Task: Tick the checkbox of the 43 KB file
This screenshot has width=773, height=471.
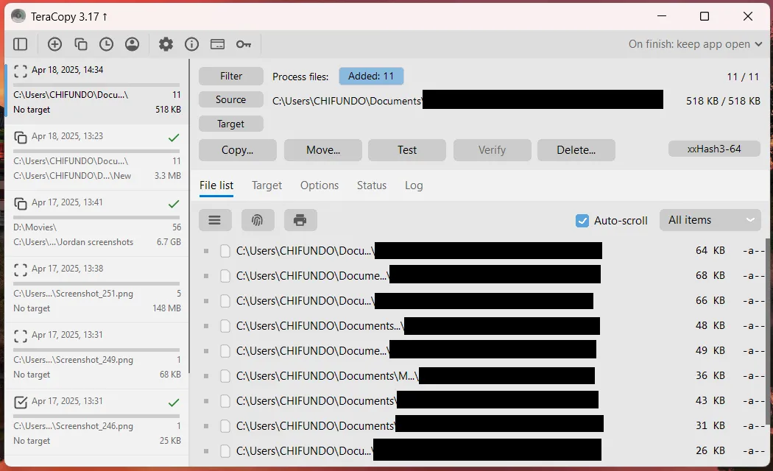Action: click(225, 401)
